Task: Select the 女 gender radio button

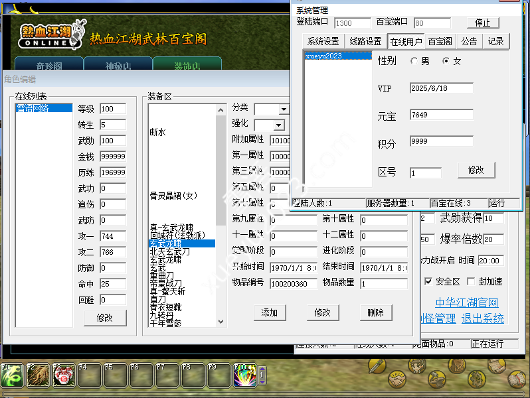Action: point(446,61)
